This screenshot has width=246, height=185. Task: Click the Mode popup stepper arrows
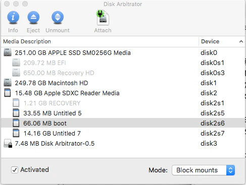230,170
